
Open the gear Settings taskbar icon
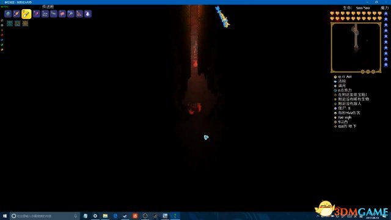point(95,216)
